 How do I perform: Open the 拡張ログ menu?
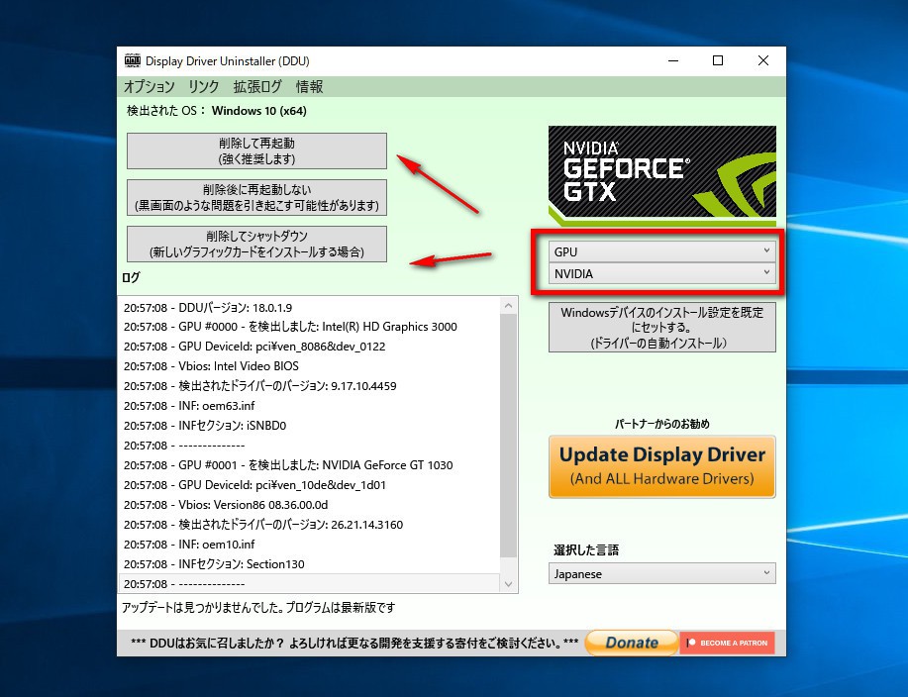257,87
